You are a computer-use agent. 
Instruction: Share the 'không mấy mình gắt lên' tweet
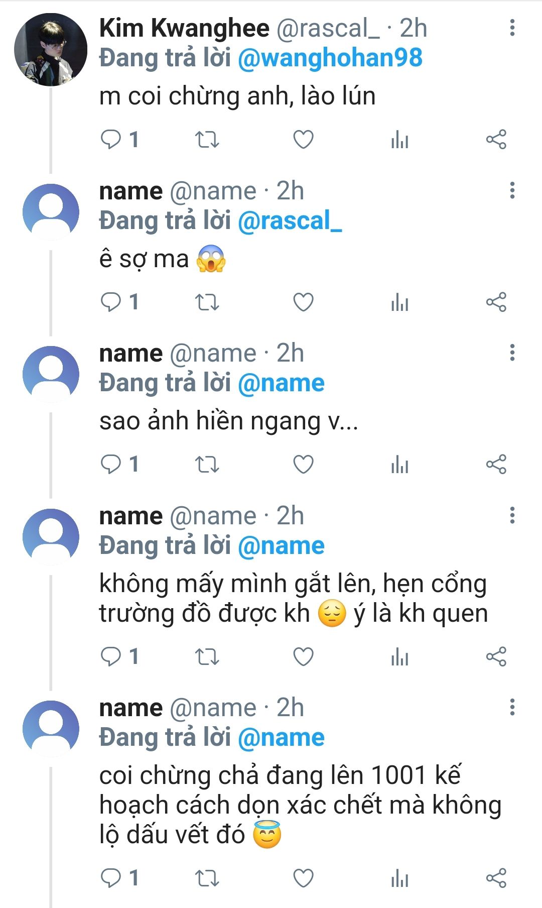496,656
